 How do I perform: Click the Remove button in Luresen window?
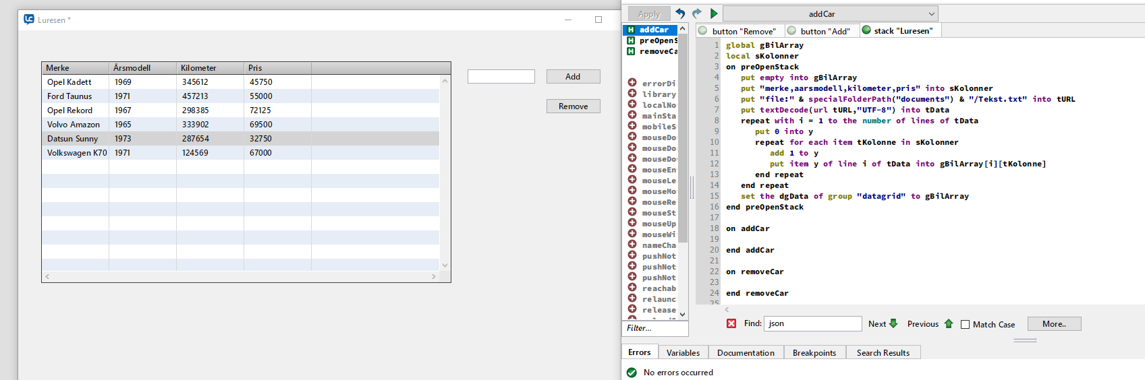(x=573, y=106)
